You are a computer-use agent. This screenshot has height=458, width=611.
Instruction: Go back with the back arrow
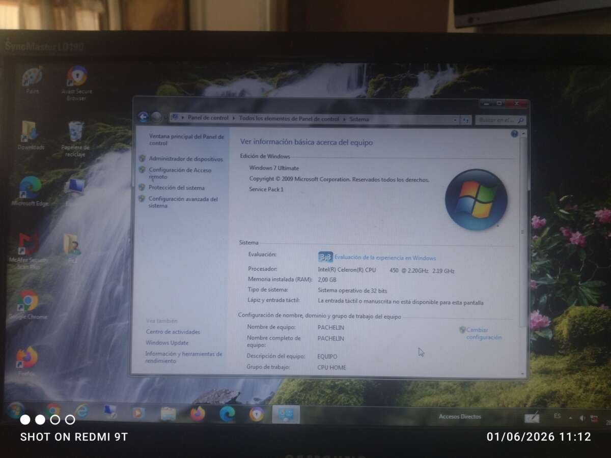click(143, 117)
